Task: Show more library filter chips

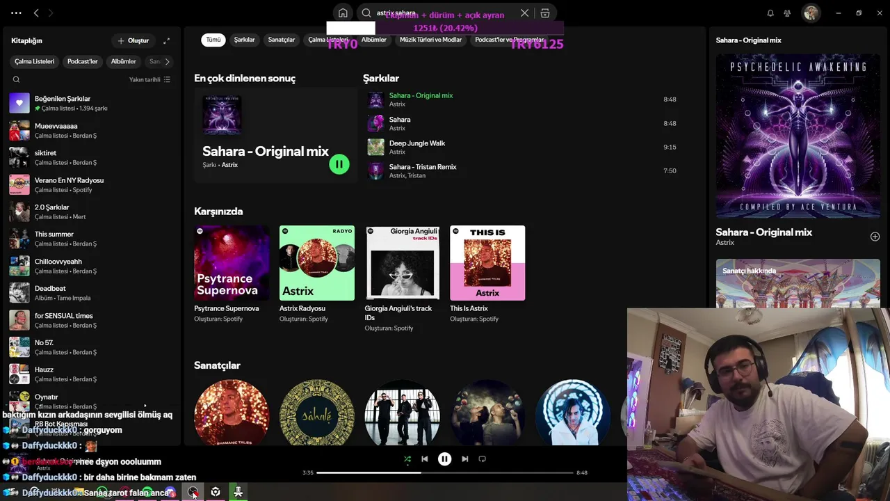Action: [x=167, y=61]
